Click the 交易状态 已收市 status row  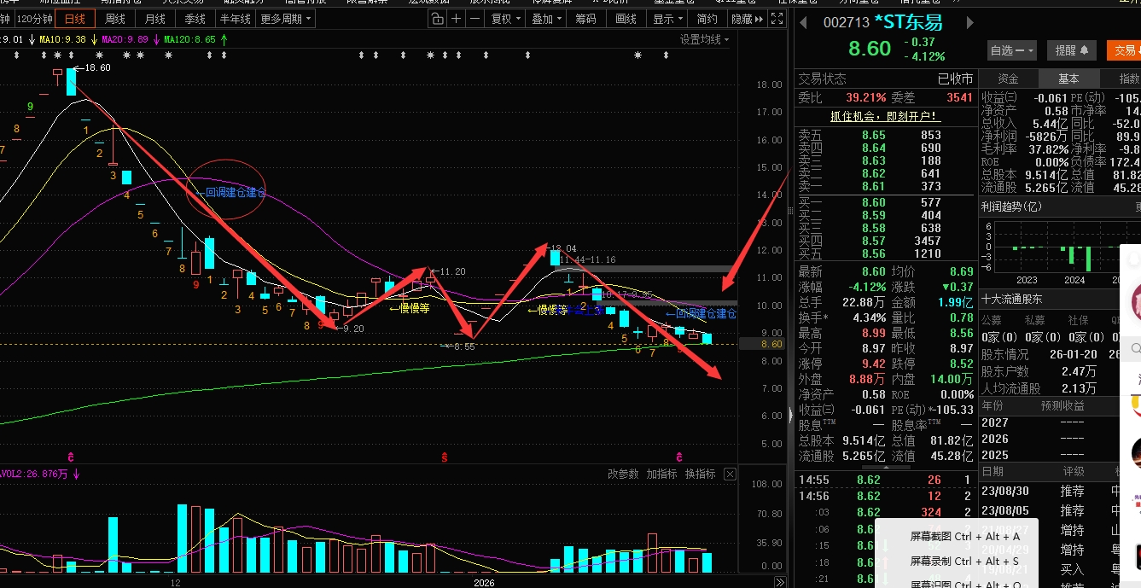(x=885, y=79)
